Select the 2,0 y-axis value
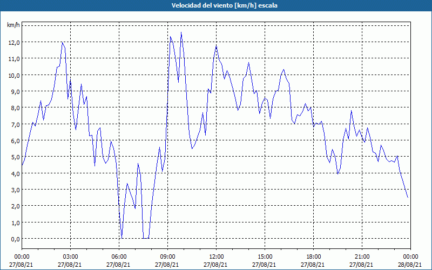The width and height of the screenshot is (432, 270). 16,206
